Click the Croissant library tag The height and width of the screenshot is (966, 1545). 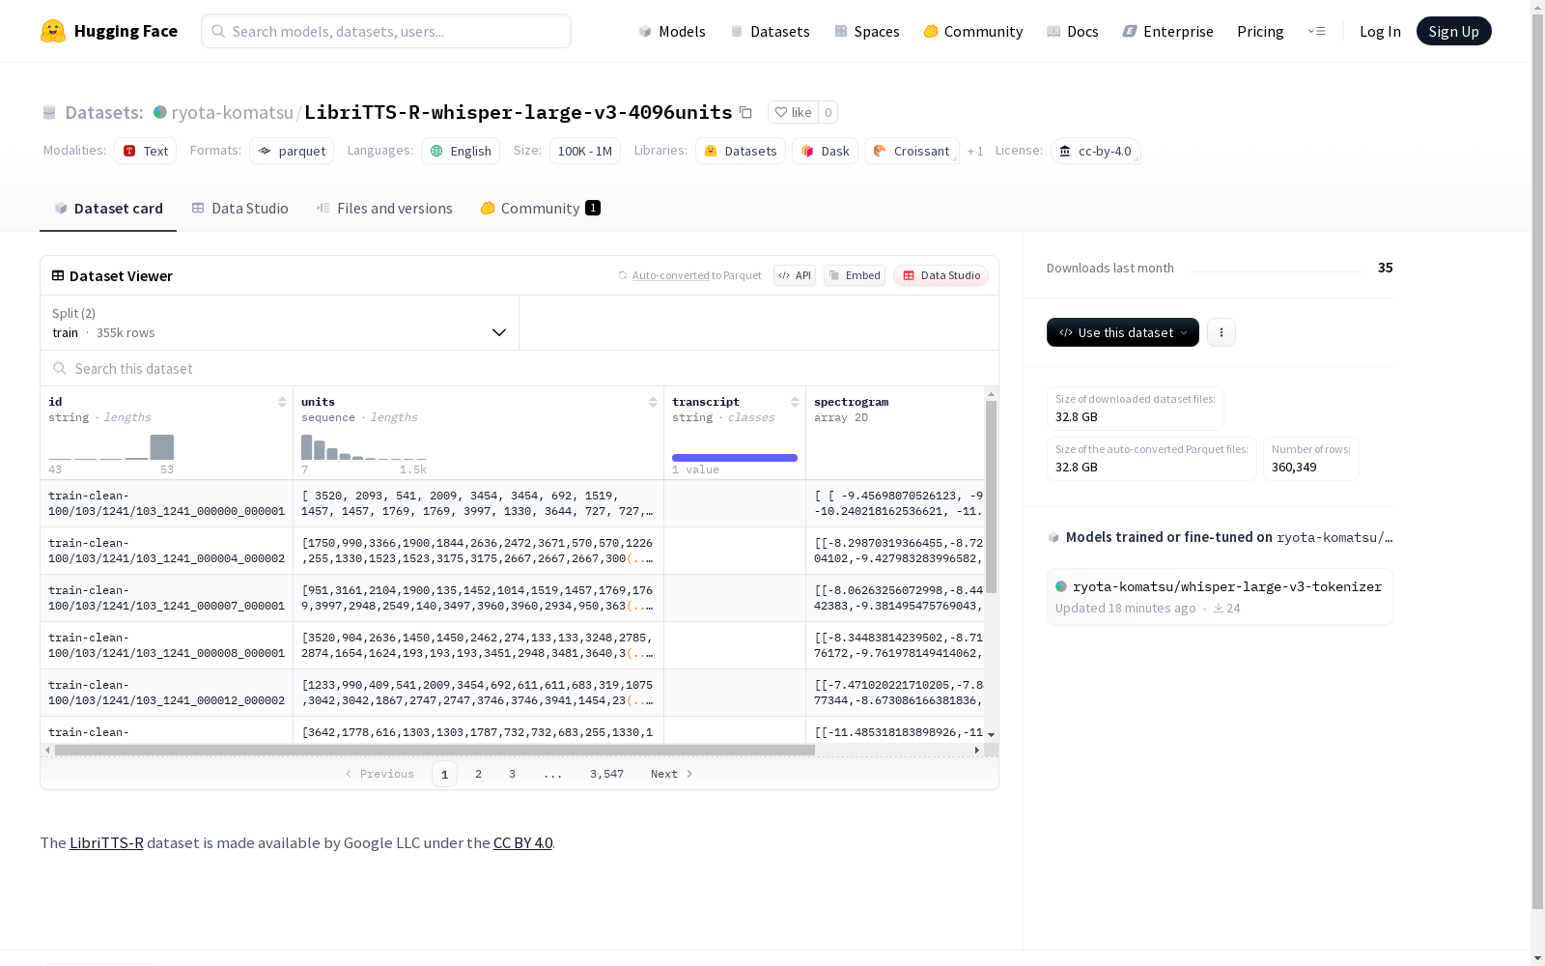pyautogui.click(x=912, y=151)
